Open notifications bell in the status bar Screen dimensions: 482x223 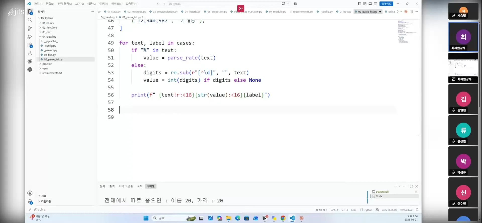coord(417,210)
